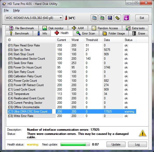
Task: Switch to the Disk monitor tab
Action: pos(53,28)
